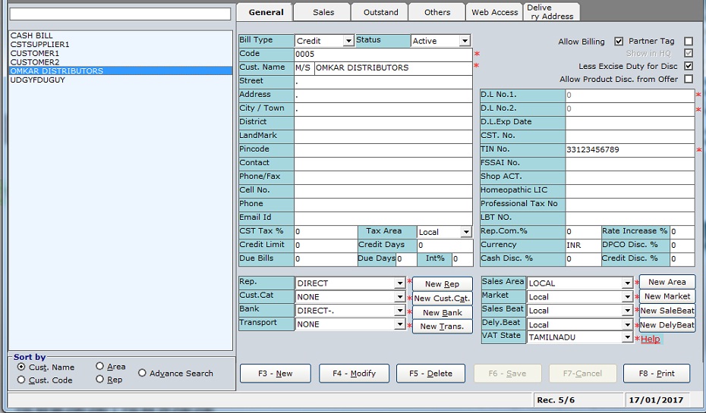
Task: Expand the Bill Type dropdown
Action: (x=348, y=41)
